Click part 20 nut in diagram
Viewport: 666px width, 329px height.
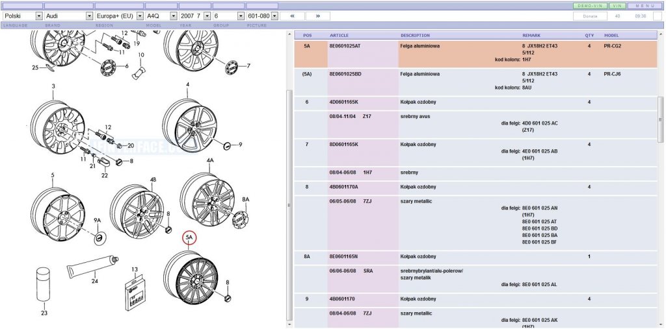click(120, 146)
